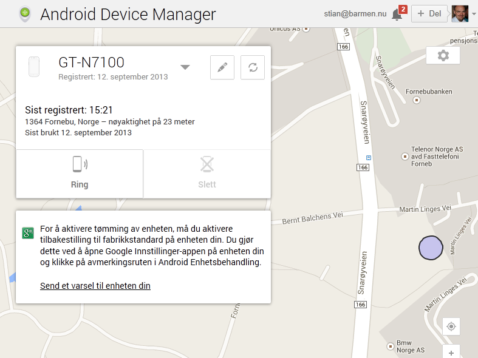Expand the account dropdown arrow beside profile photo
This screenshot has height=358, width=478.
coord(473,14)
